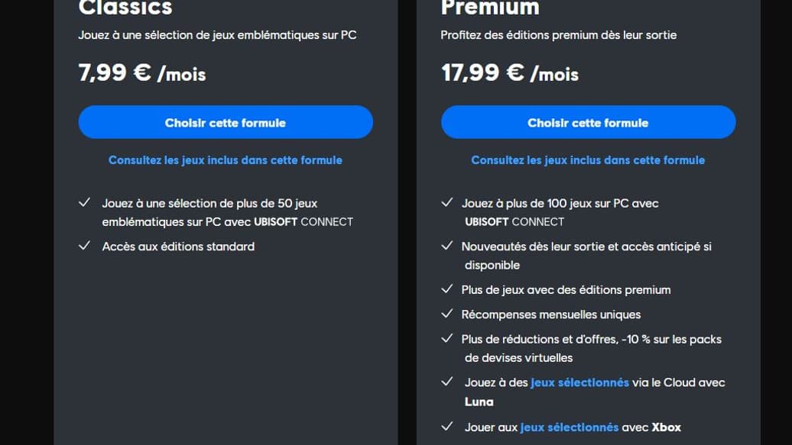This screenshot has width=792, height=445.
Task: Click checkmark beside Luna cloud feature
Action: pos(447,382)
